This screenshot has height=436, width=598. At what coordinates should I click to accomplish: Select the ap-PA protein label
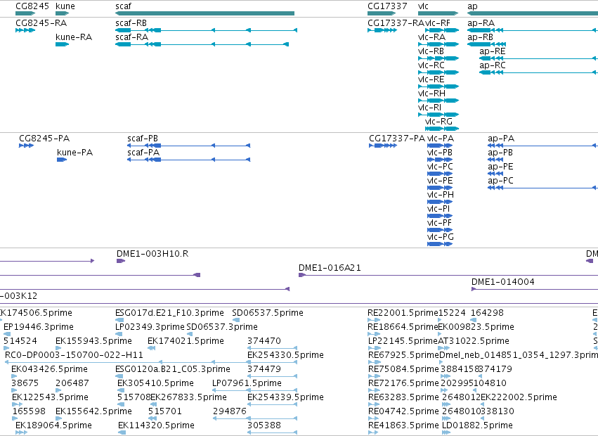501,139
